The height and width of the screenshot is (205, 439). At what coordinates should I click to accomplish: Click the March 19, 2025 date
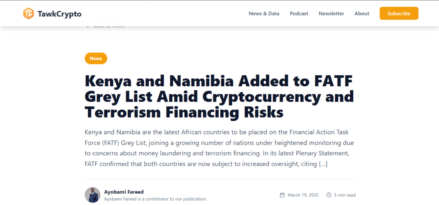303,195
